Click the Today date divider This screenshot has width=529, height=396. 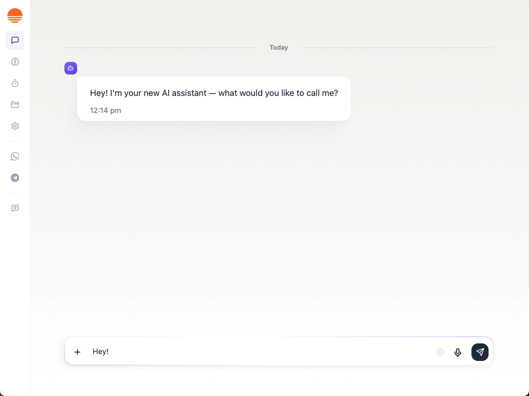[x=278, y=47]
